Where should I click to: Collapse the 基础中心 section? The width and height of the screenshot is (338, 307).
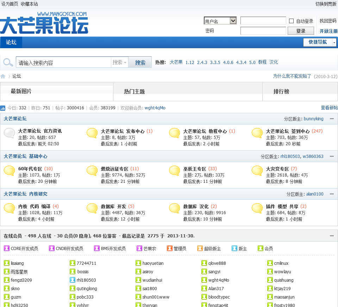[x=332, y=156]
